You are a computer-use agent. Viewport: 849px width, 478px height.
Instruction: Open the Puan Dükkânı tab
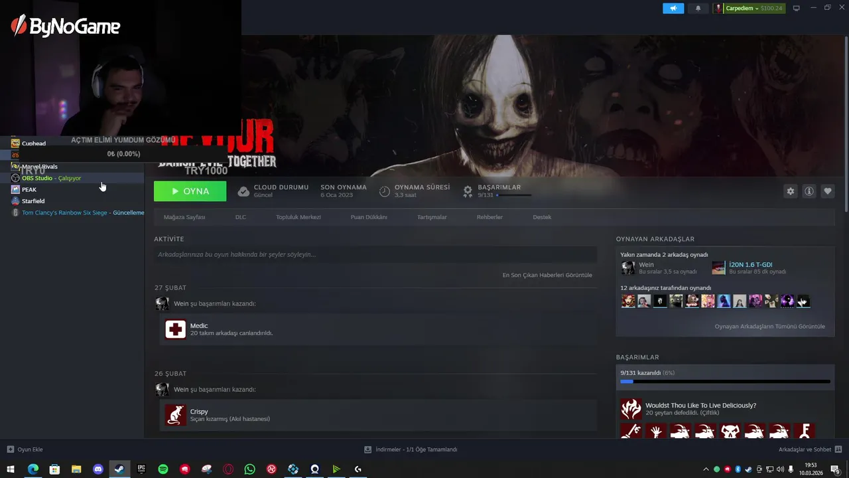click(369, 217)
